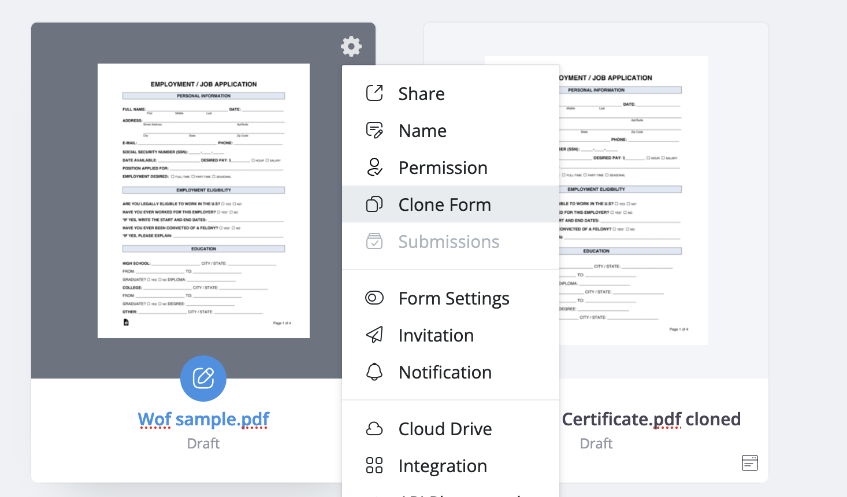
Task: Click the Wof sample.pdf document thumbnail
Action: tap(203, 201)
